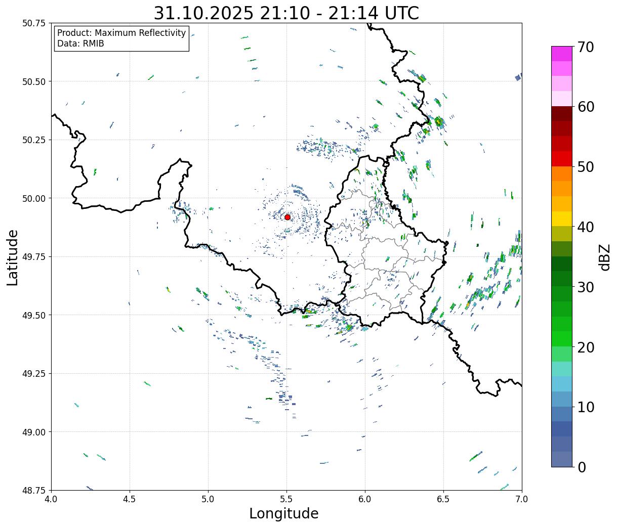Click the red radar location marker
The image size is (617, 526).
[287, 217]
